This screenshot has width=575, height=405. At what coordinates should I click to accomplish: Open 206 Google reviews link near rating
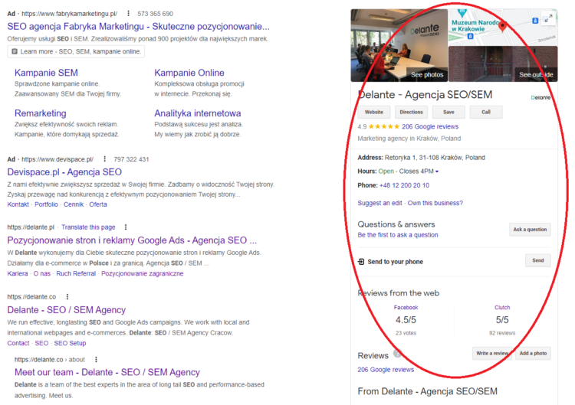pos(430,126)
